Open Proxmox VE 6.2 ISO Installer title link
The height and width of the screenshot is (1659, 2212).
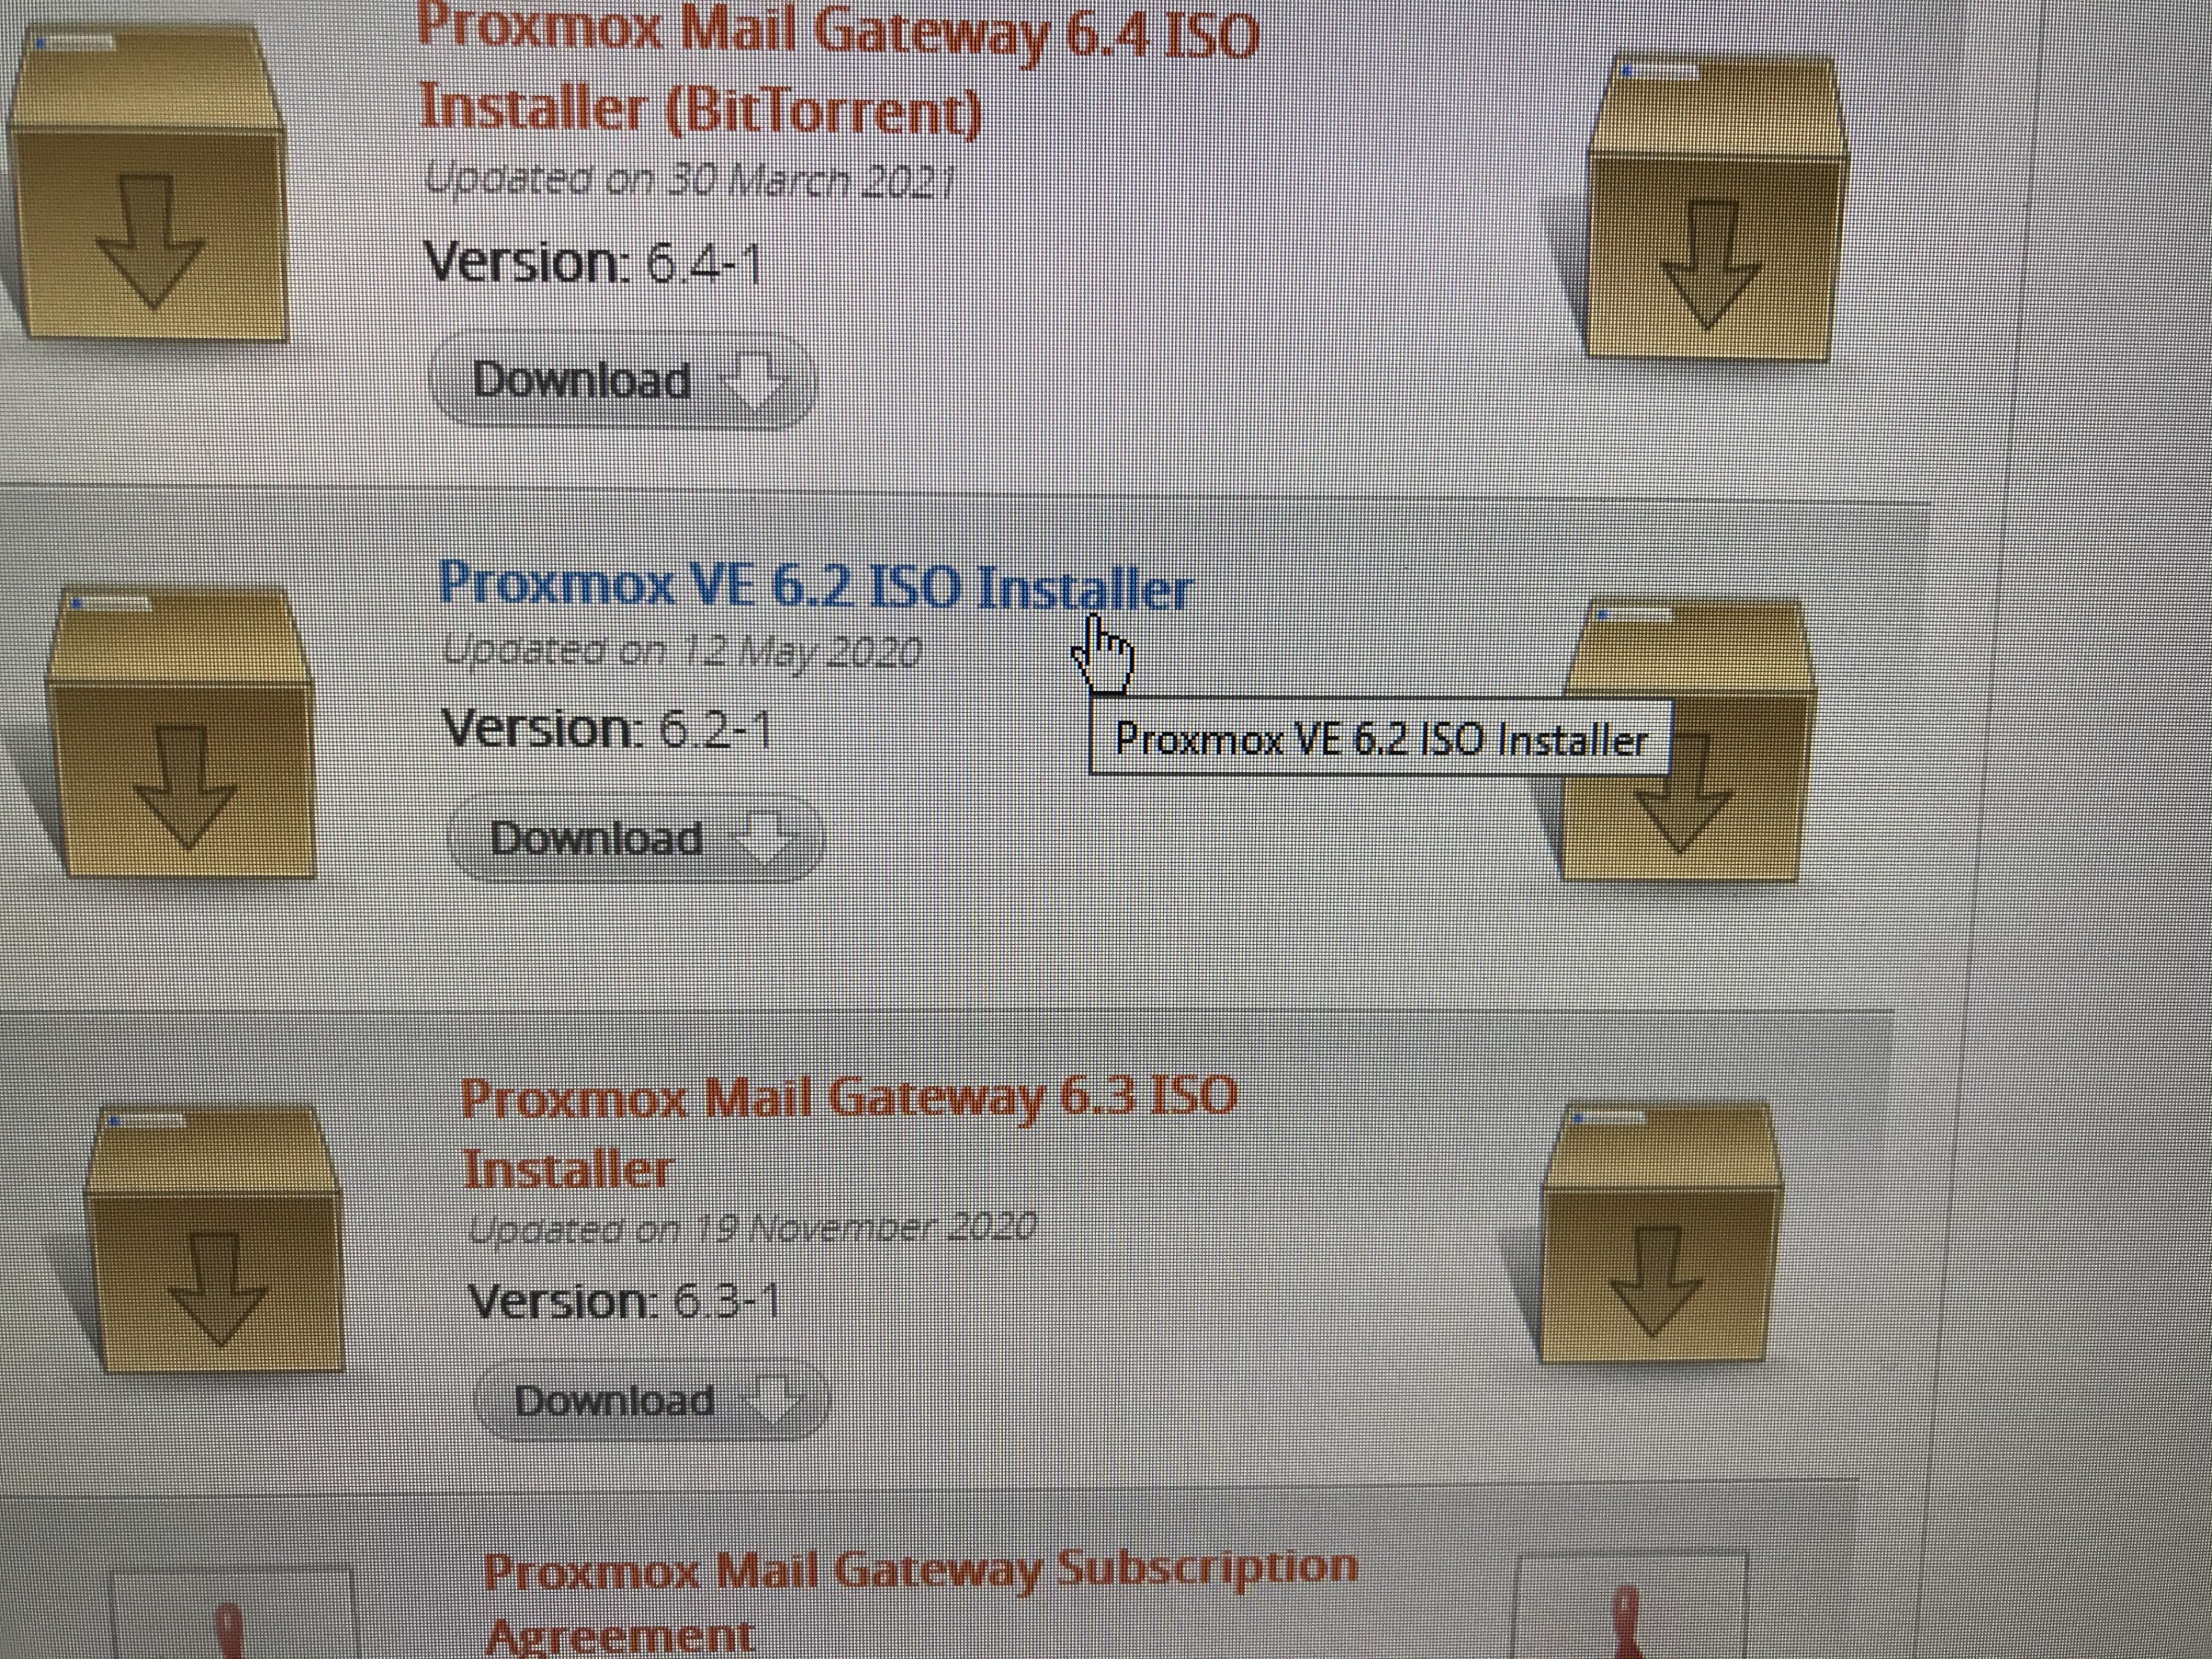click(x=816, y=586)
